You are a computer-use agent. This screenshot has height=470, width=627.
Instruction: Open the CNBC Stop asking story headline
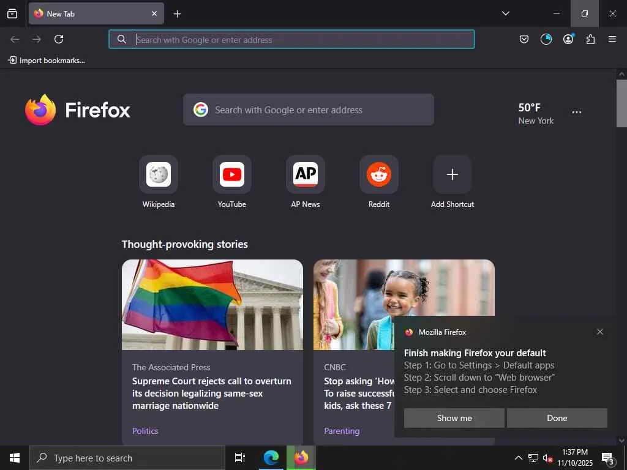[359, 394]
